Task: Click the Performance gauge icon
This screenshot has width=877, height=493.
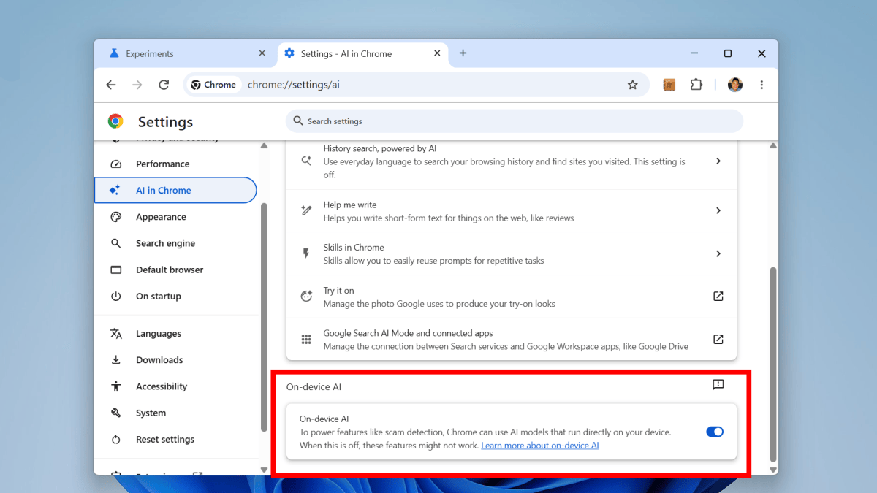Action: click(115, 164)
